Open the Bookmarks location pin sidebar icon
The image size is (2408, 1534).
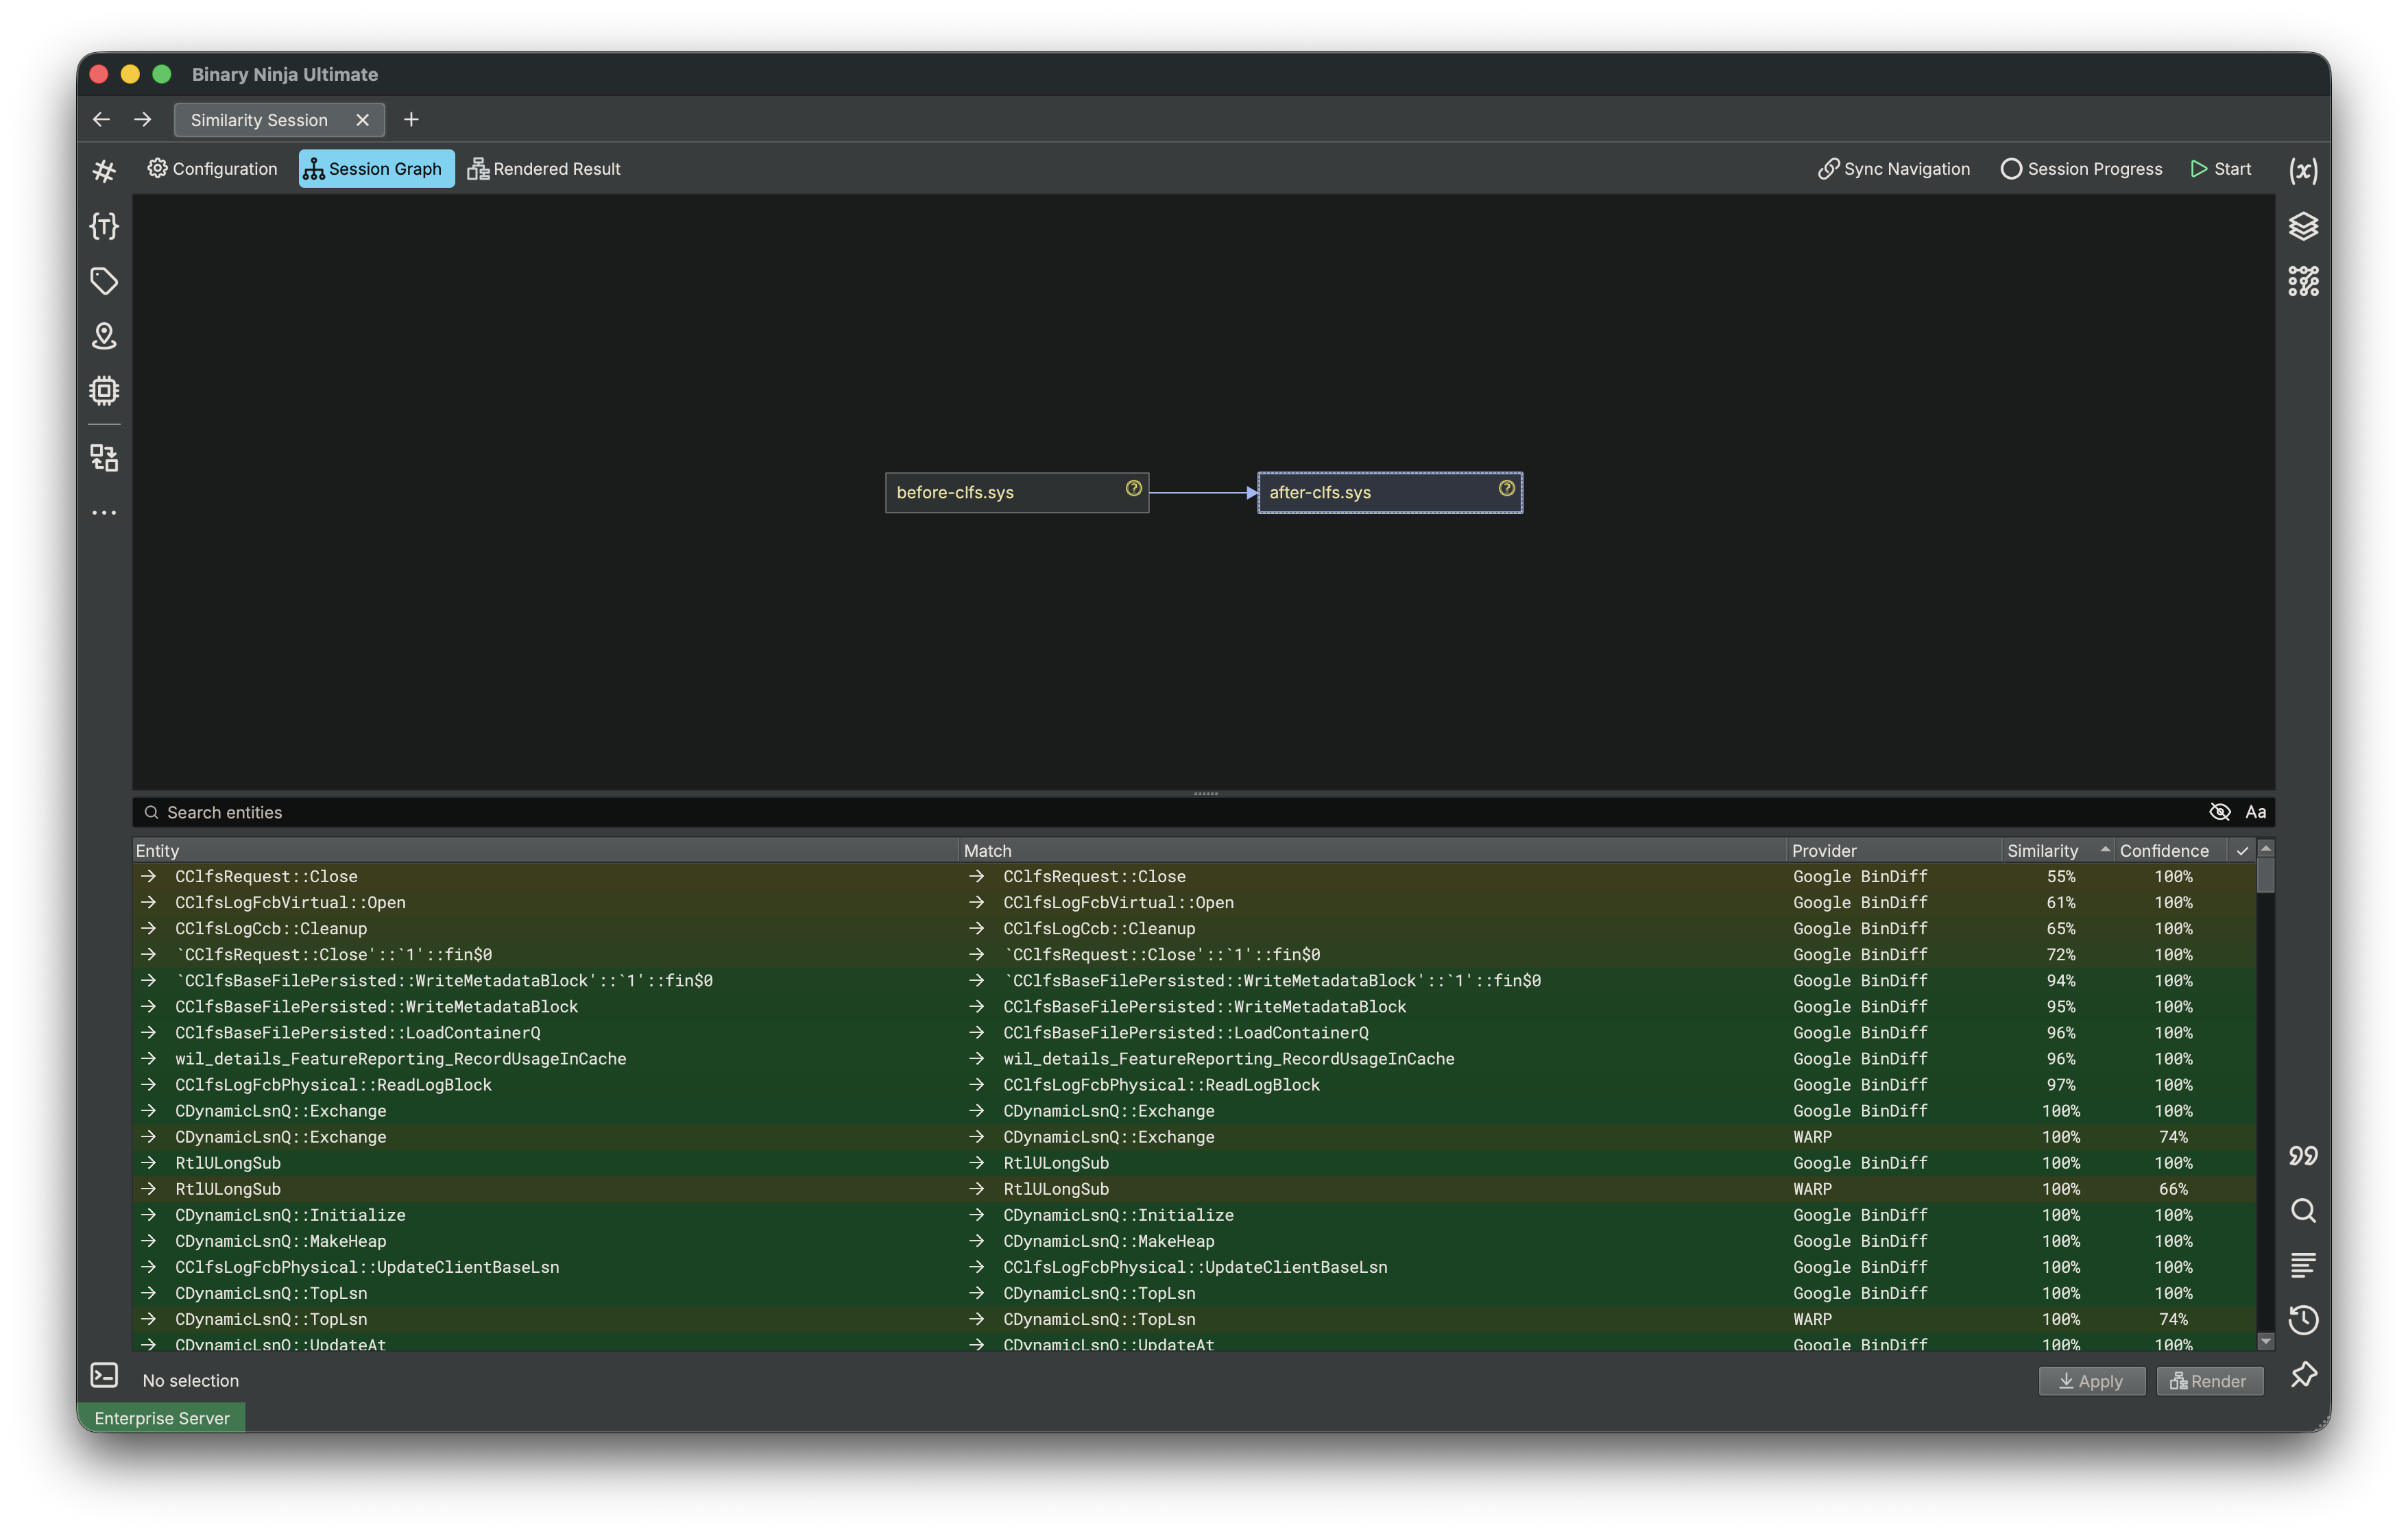click(x=104, y=336)
